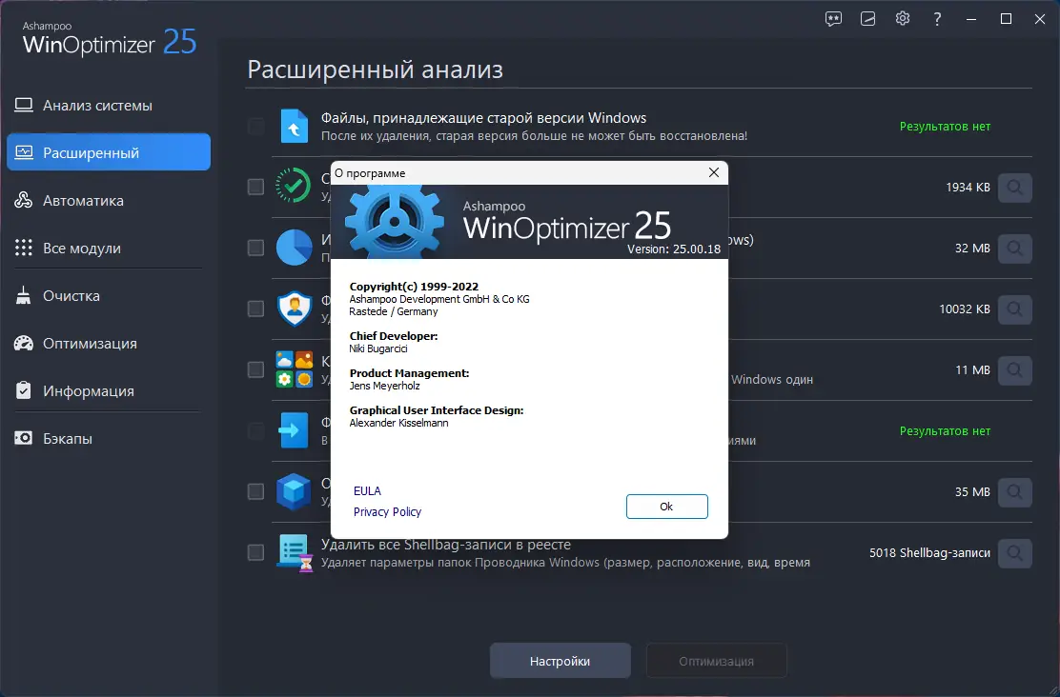Open Анализ системы in the sidebar

click(x=108, y=106)
